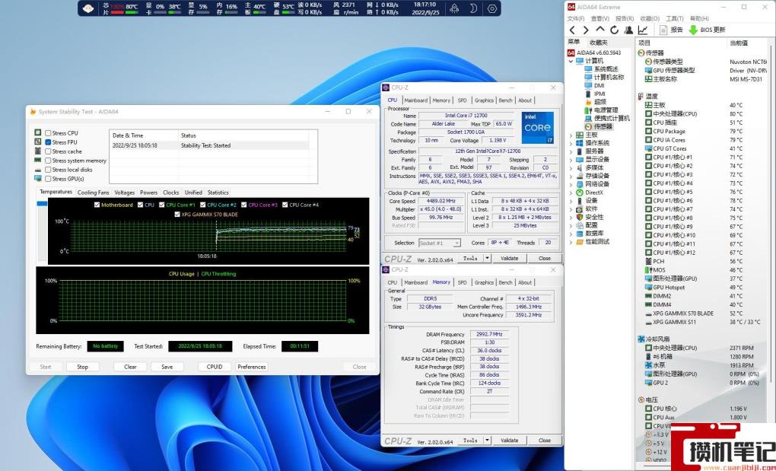The width and height of the screenshot is (776, 471).
Task: Switch to the Cooling Fans tab
Action: tap(93, 193)
